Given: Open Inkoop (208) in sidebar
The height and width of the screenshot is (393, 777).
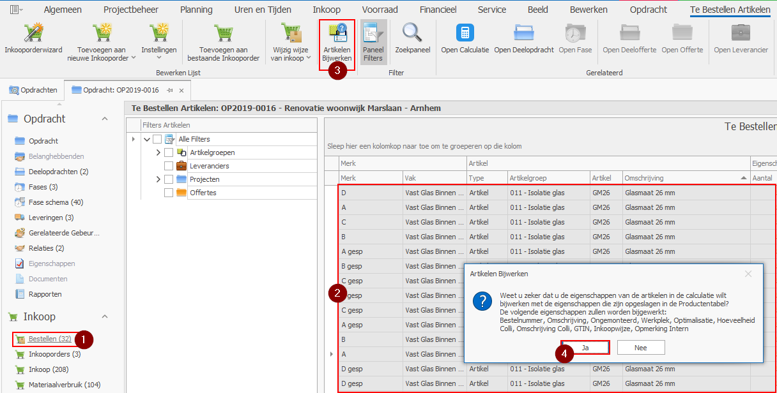Looking at the screenshot, I should coord(49,369).
